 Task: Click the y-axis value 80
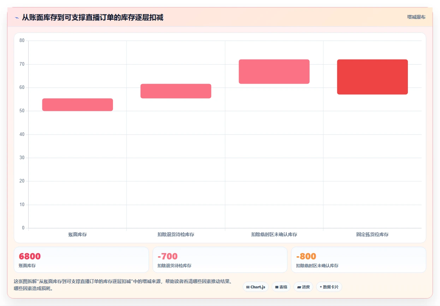point(22,41)
